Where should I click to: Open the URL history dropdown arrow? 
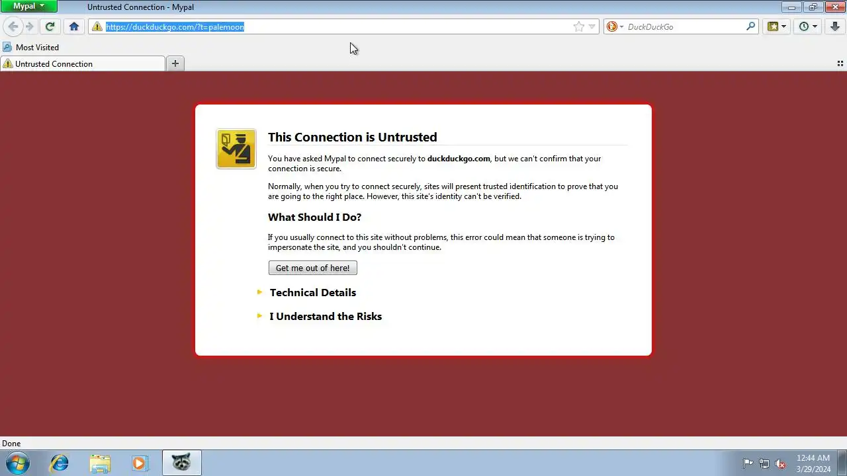pos(592,26)
